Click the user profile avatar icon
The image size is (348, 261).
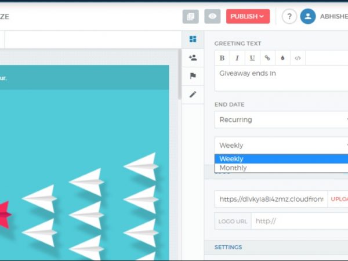[307, 16]
